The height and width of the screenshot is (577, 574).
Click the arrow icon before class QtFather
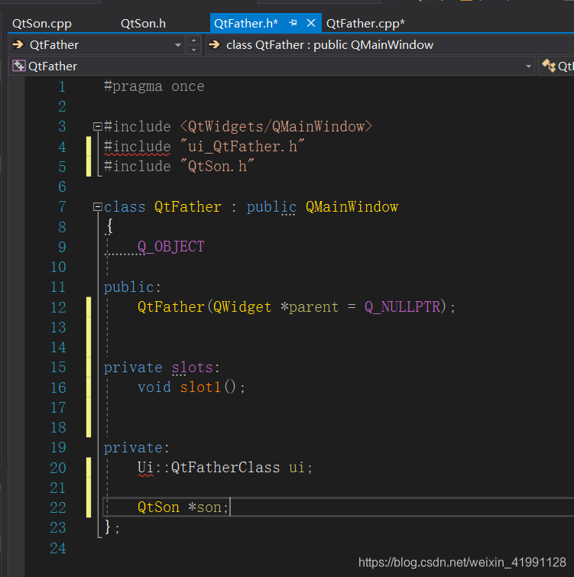(x=214, y=45)
